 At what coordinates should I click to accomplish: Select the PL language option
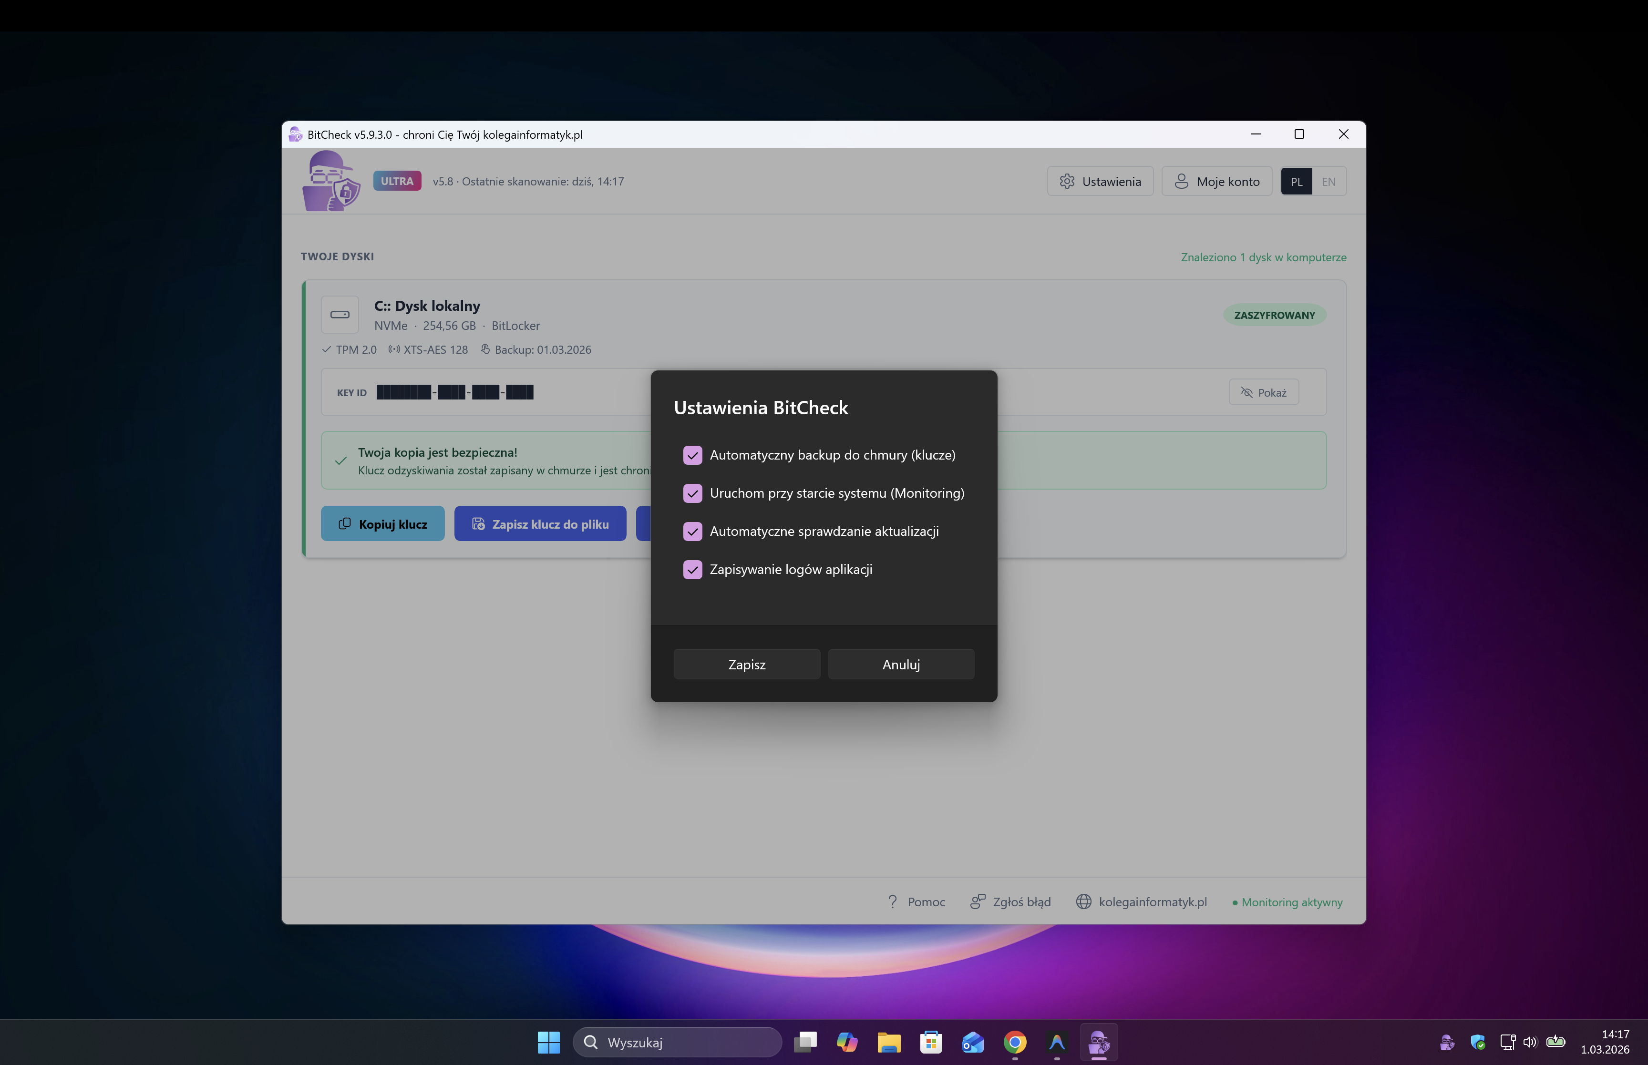[x=1296, y=182]
